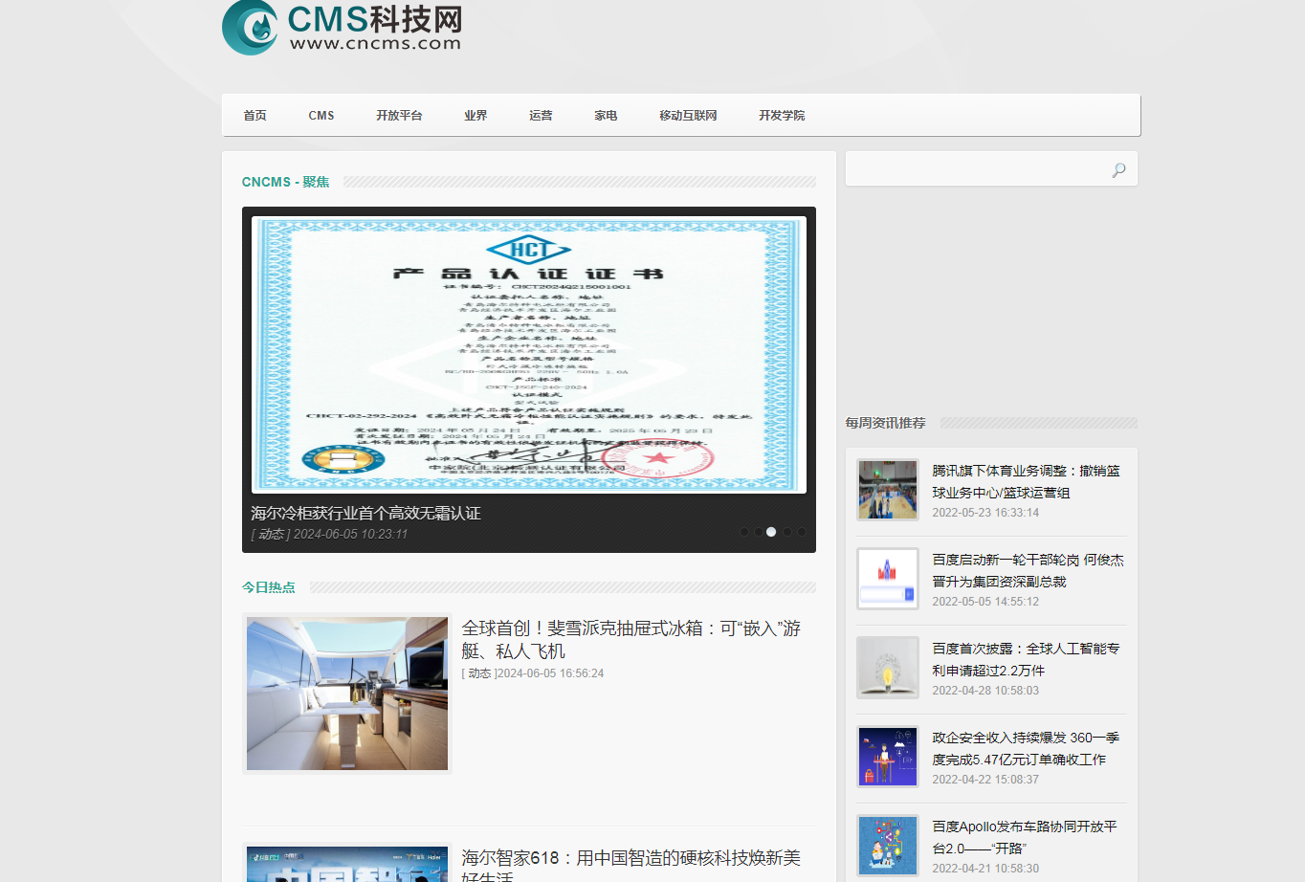Open the 海尔智家618 article thumbnail
Screen dimensions: 1305x882
(347, 864)
